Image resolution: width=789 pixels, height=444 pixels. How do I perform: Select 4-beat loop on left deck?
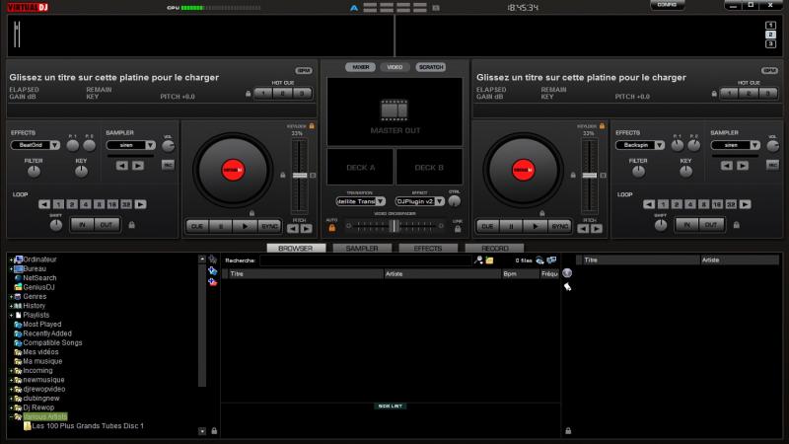point(86,204)
